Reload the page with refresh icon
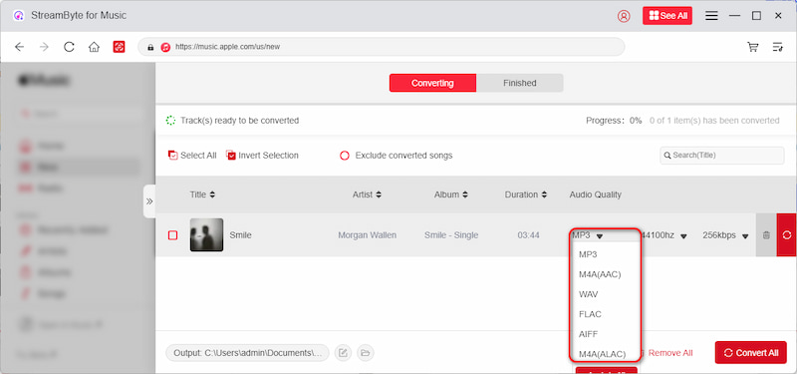 tap(69, 47)
